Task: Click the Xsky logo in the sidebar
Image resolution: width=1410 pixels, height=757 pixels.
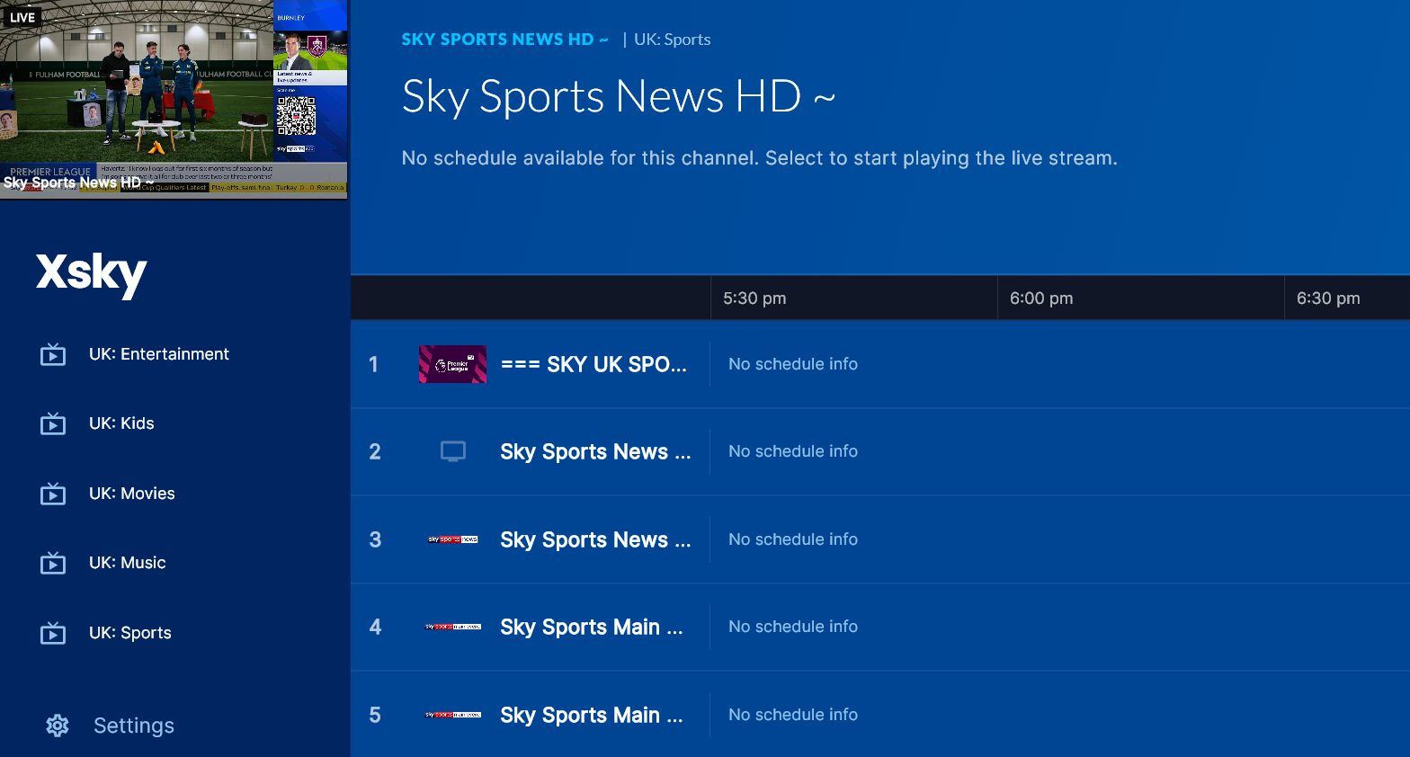Action: pos(91,272)
